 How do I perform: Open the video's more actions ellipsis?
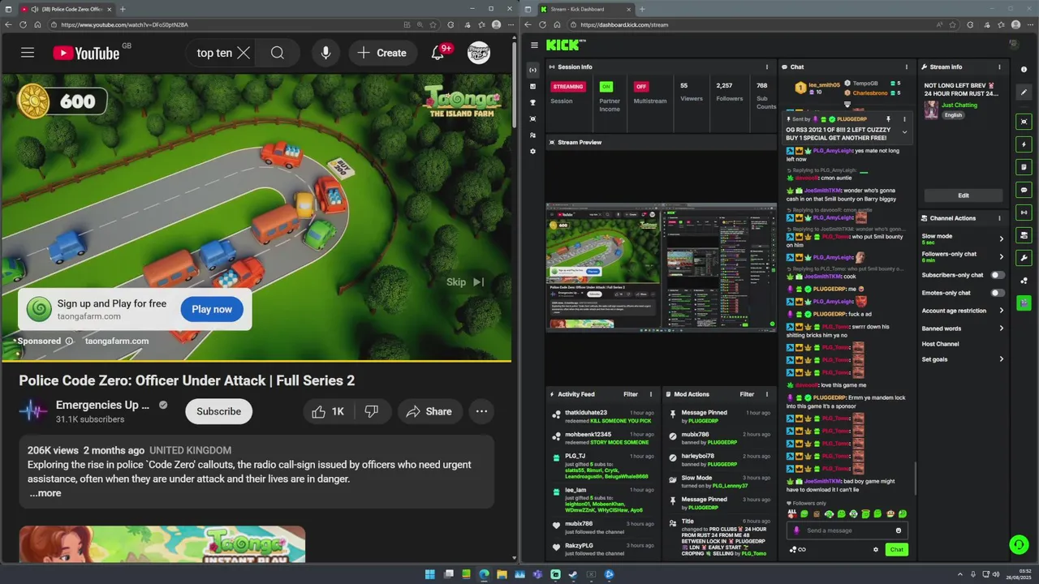pos(481,411)
